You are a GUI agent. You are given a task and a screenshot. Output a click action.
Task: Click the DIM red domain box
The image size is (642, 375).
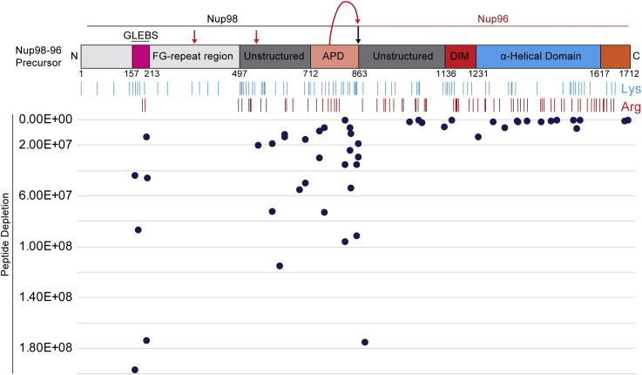[x=460, y=57]
